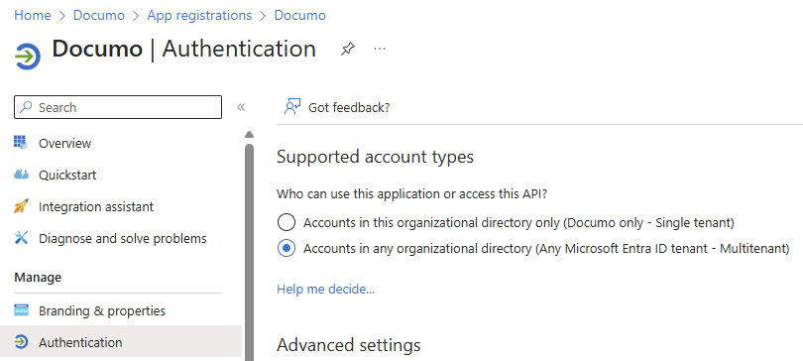Screen dimensions: 803x361
Task: Click the Got feedback? button
Action: click(337, 107)
